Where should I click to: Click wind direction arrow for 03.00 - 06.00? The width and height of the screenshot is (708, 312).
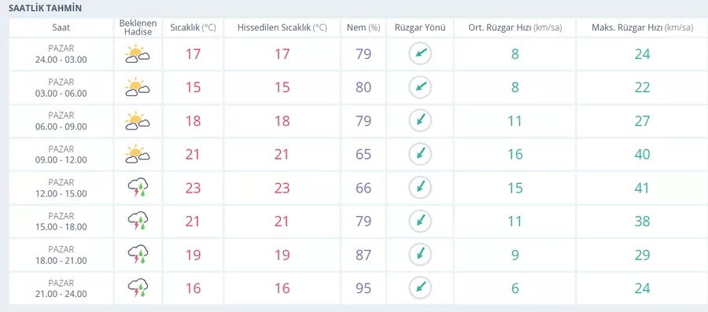click(420, 87)
